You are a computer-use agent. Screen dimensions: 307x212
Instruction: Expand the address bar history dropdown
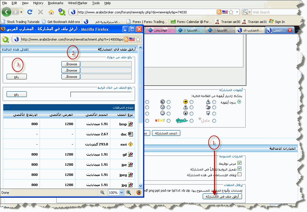click(x=237, y=12)
